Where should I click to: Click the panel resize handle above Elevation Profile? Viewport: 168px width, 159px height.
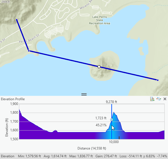pyautogui.click(x=84, y=94)
